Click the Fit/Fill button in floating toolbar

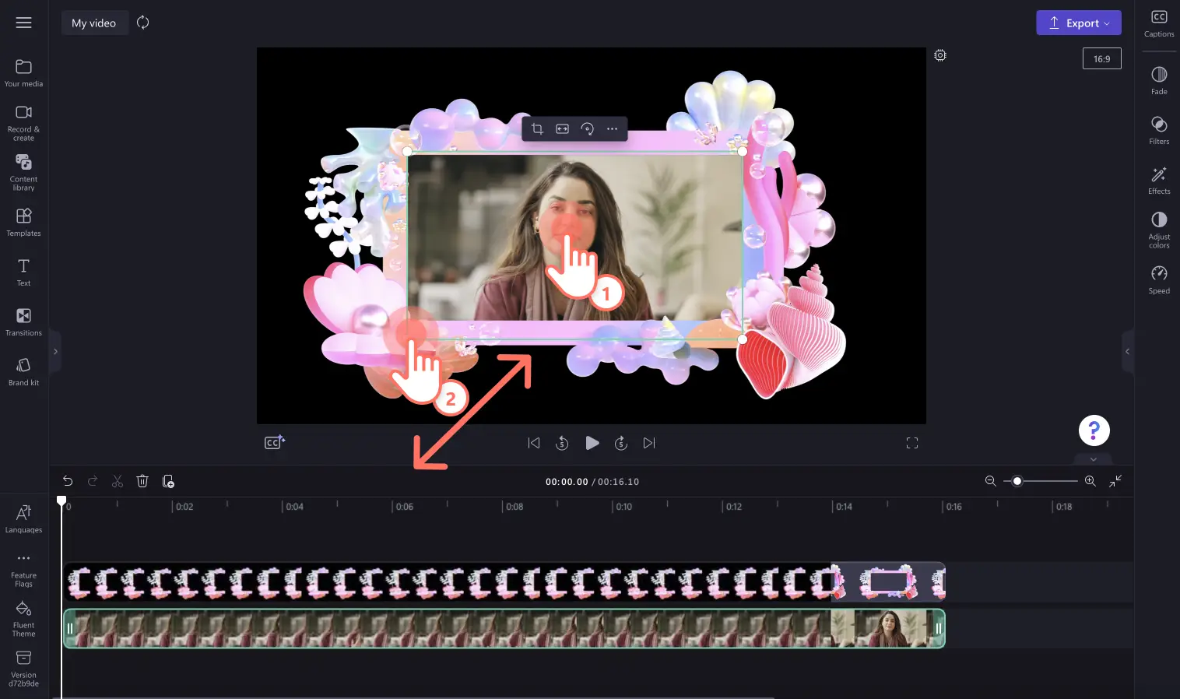[x=562, y=128]
